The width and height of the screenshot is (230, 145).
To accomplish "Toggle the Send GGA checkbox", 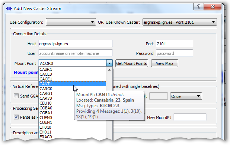I will [x=16, y=96].
